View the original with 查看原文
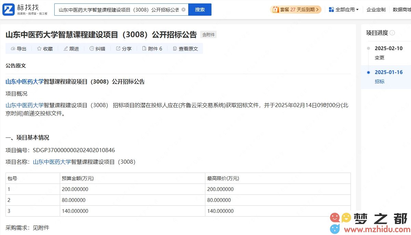 (186, 49)
